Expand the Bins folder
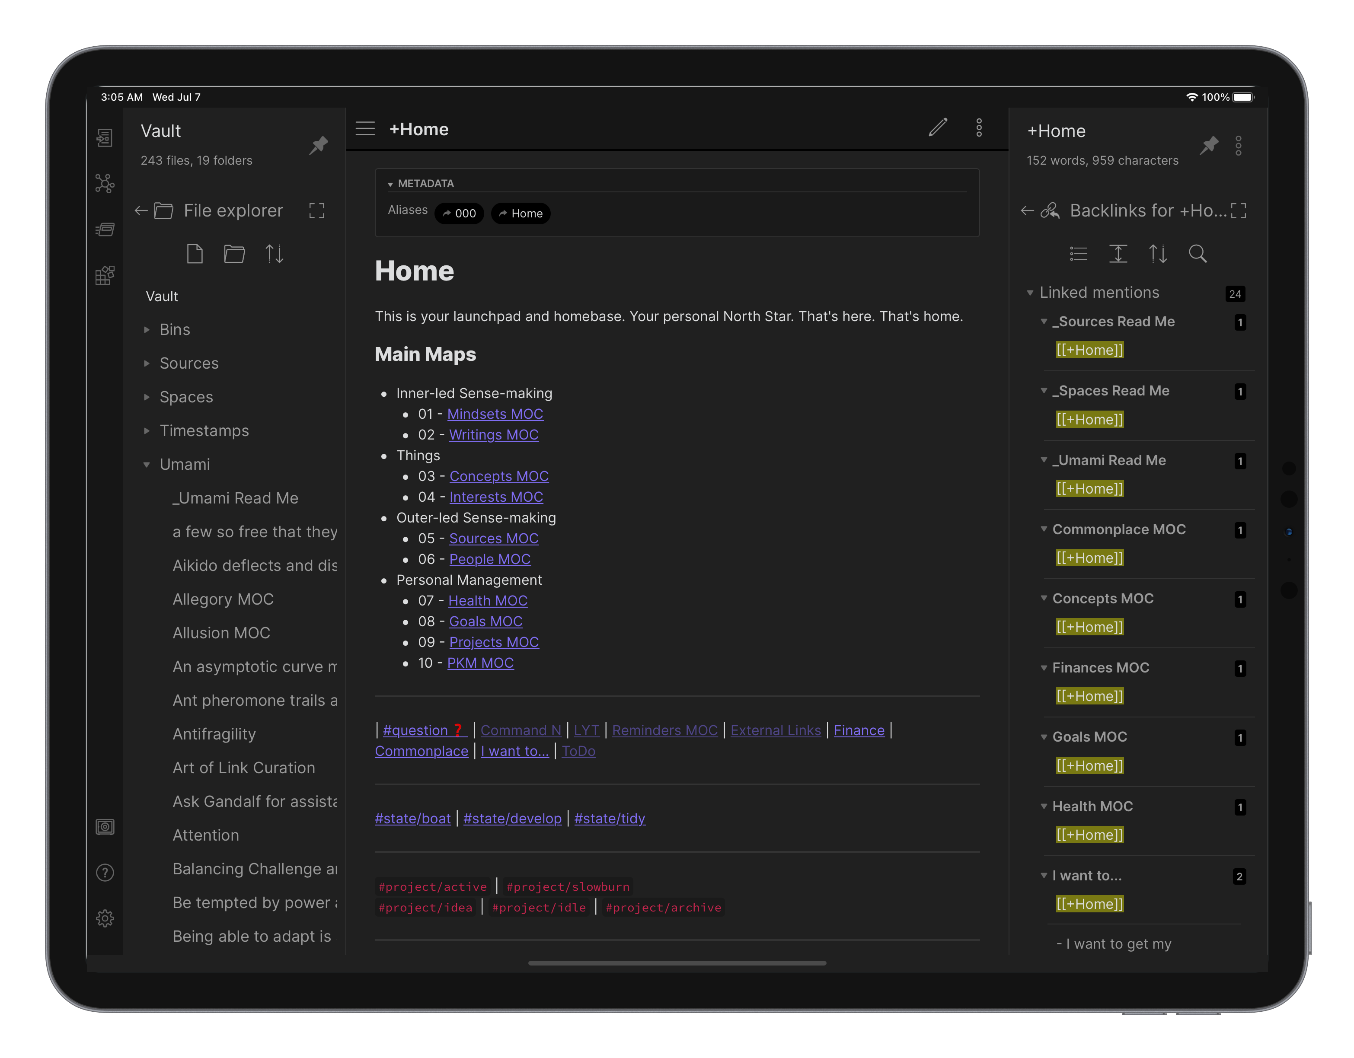Image resolution: width=1354 pixels, height=1058 pixels. (x=175, y=330)
